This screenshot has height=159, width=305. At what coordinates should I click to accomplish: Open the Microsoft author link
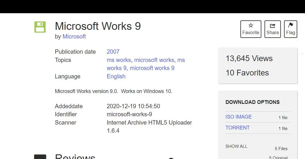[x=74, y=36]
